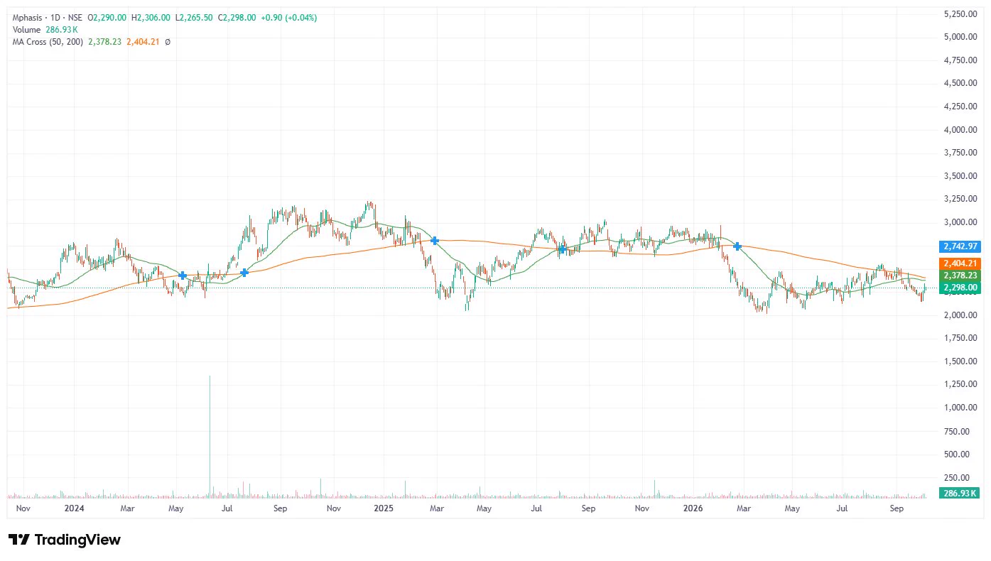Click the high value H2,306.00
The height and width of the screenshot is (561, 991).
151,17
